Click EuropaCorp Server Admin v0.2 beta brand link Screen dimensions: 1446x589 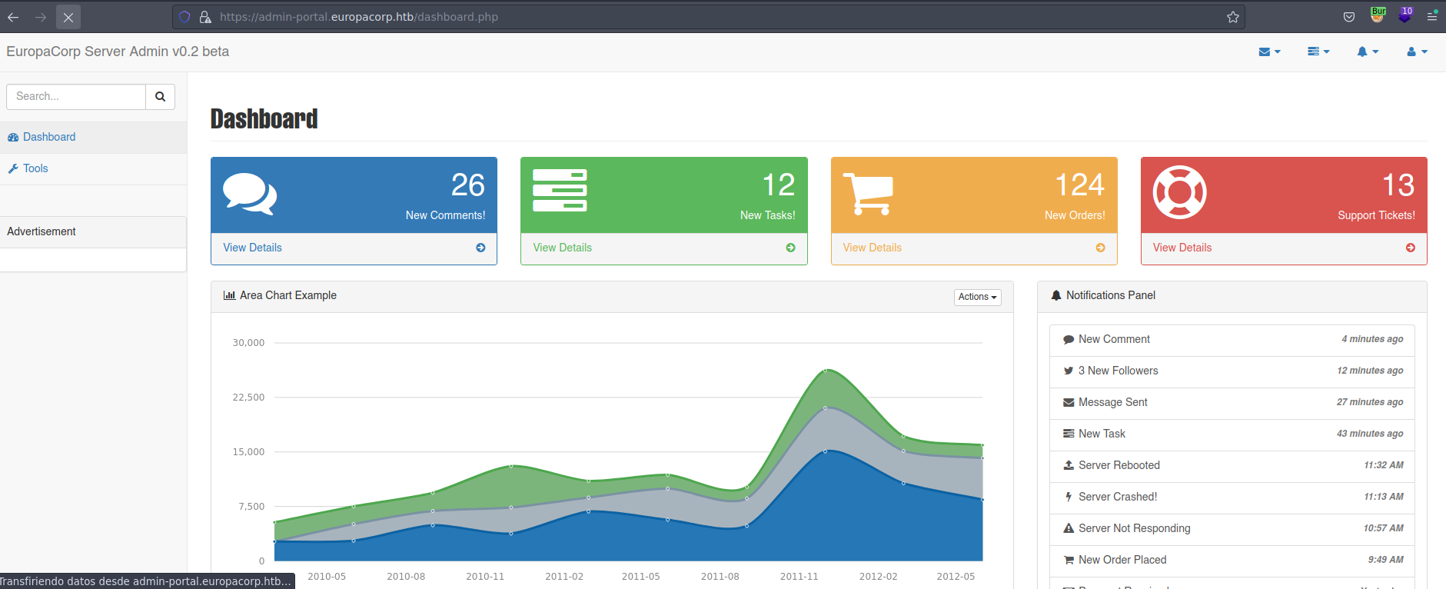pyautogui.click(x=118, y=52)
